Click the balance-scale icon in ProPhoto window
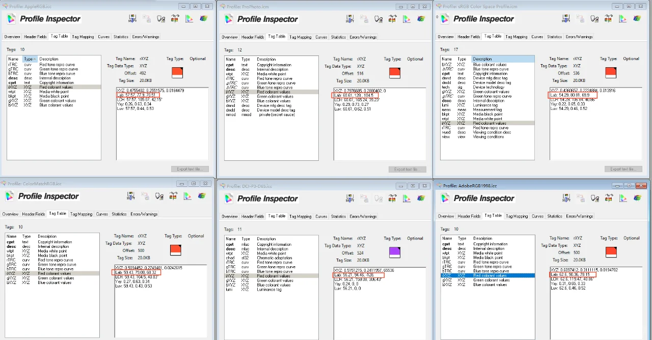 (x=393, y=19)
